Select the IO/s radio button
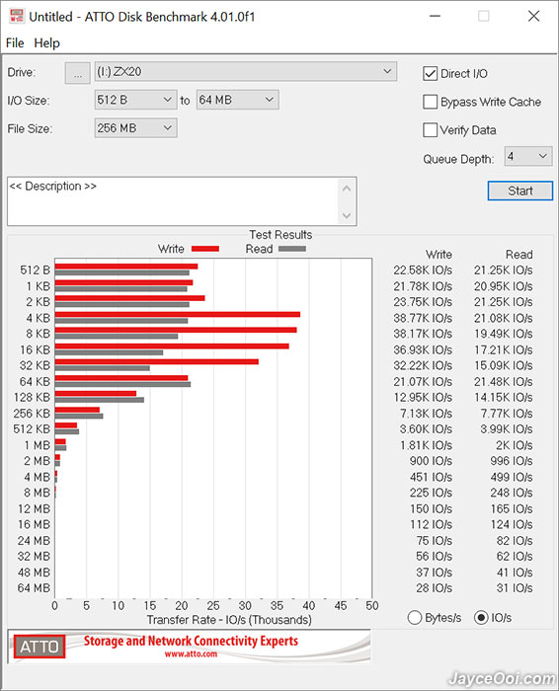This screenshot has width=559, height=691. (481, 617)
